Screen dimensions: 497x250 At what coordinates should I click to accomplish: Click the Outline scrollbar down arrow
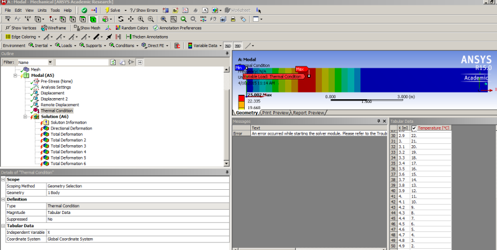coord(226,163)
